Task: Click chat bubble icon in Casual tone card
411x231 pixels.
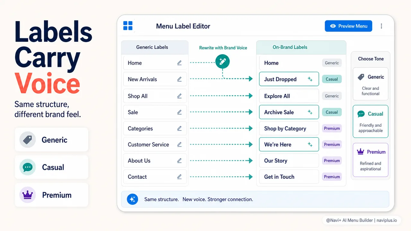Action: [x=361, y=114]
